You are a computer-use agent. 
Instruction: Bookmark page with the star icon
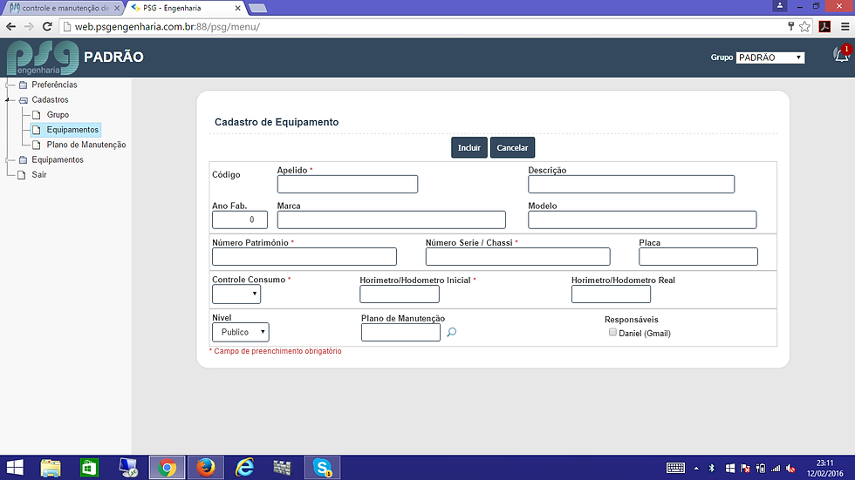pos(804,27)
